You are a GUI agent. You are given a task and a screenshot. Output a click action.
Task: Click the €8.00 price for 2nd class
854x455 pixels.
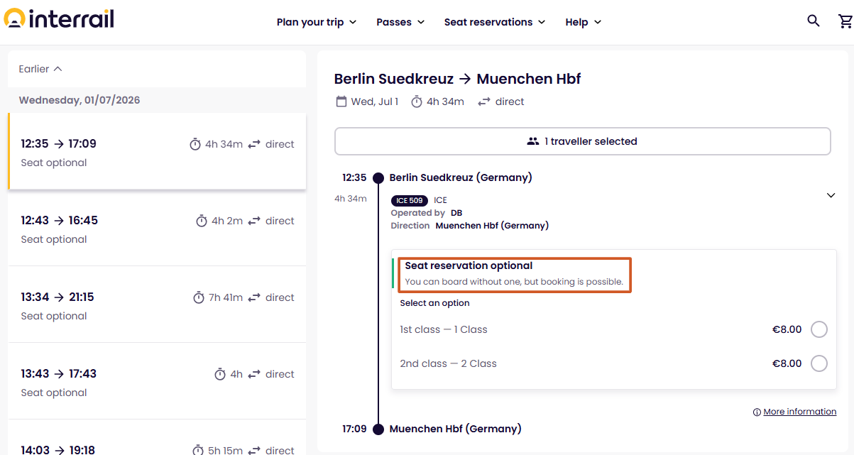[787, 363]
